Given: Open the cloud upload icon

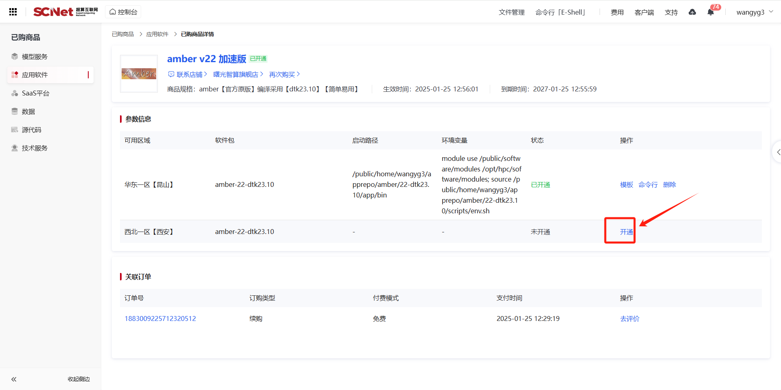Looking at the screenshot, I should coord(692,12).
